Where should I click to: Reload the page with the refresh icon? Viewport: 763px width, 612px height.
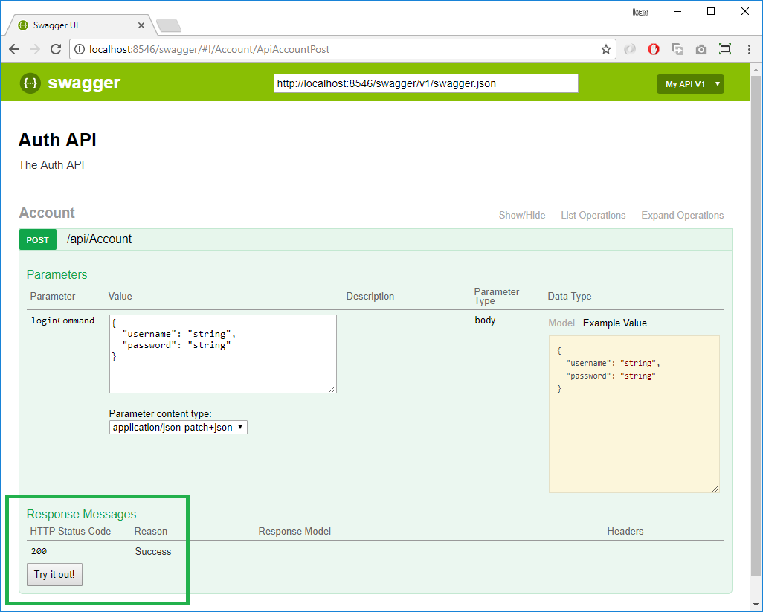(x=56, y=49)
